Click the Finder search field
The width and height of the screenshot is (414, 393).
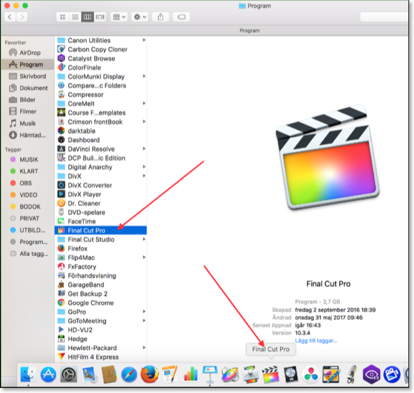(384, 17)
